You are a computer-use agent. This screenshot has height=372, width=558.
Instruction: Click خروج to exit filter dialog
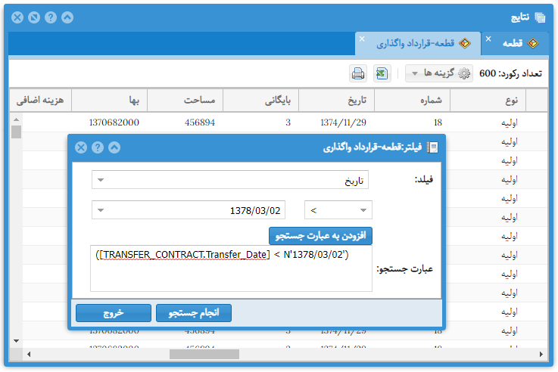click(113, 313)
